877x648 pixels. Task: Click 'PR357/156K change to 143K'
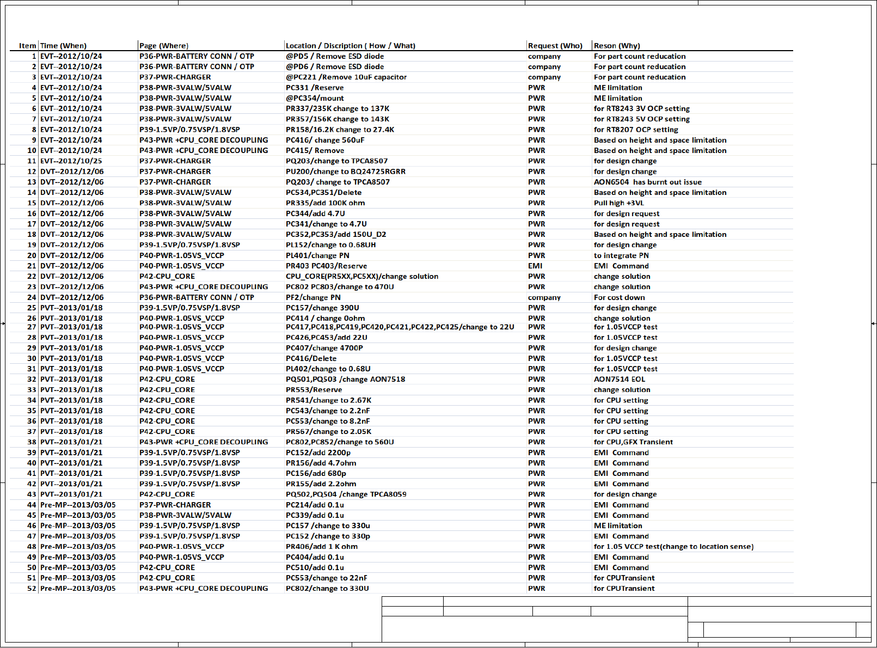click(x=338, y=119)
